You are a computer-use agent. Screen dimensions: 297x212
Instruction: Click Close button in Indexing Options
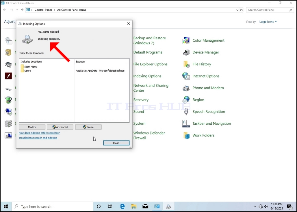(x=116, y=143)
